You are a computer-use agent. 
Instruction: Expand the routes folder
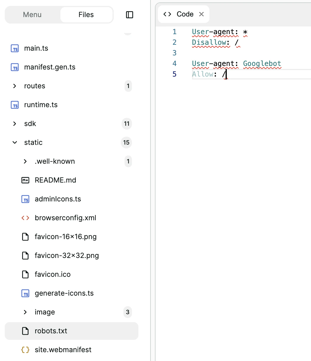(x=15, y=86)
